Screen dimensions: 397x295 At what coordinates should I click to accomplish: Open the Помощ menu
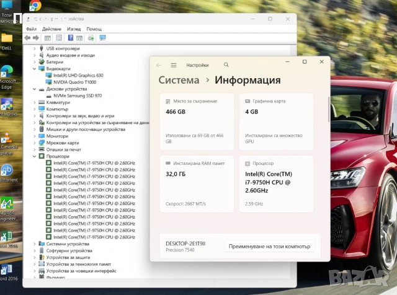(94, 29)
